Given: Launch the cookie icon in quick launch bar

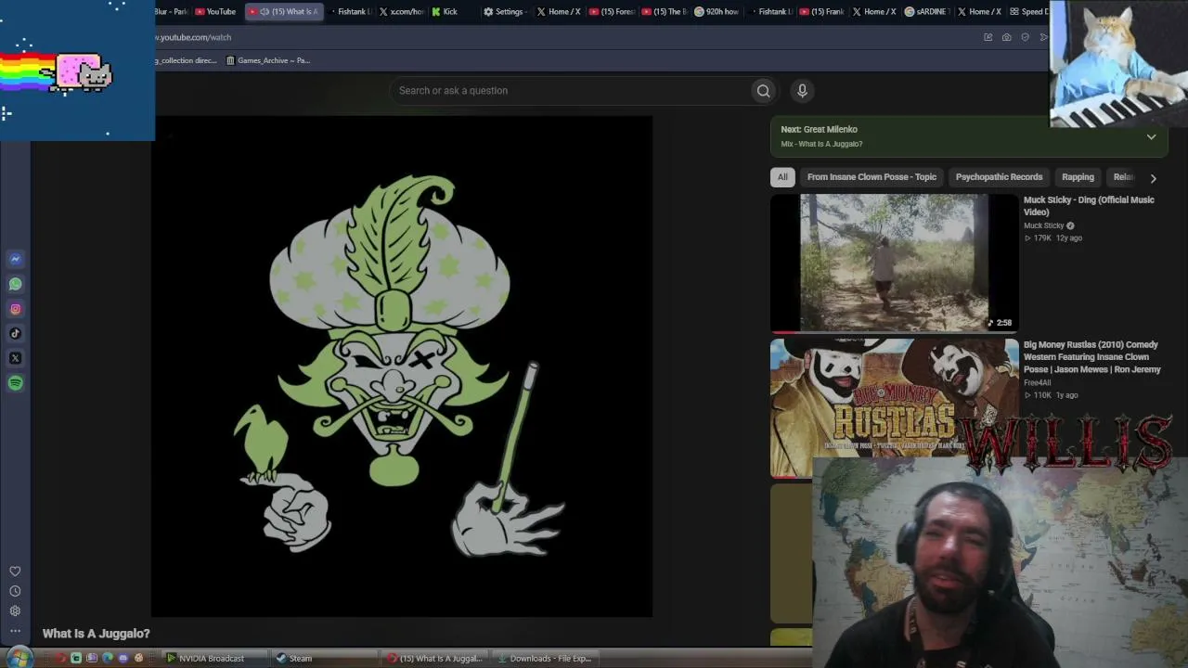Looking at the screenshot, I should point(138,659).
